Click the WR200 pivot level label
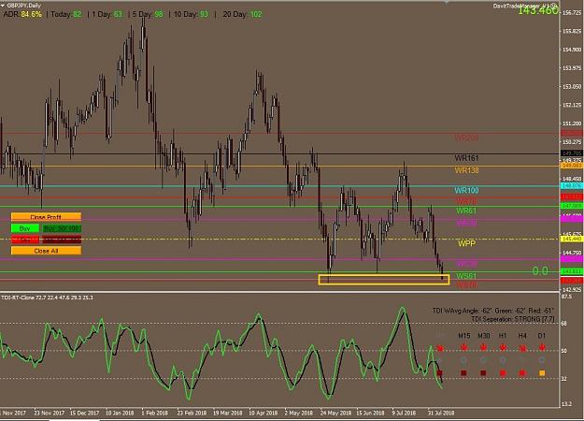Viewport: 584px width, 421px height. (466, 138)
